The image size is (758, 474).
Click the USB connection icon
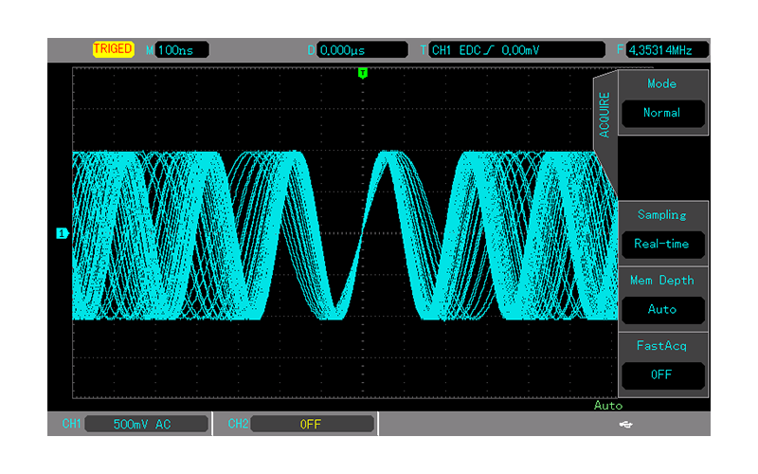625,425
